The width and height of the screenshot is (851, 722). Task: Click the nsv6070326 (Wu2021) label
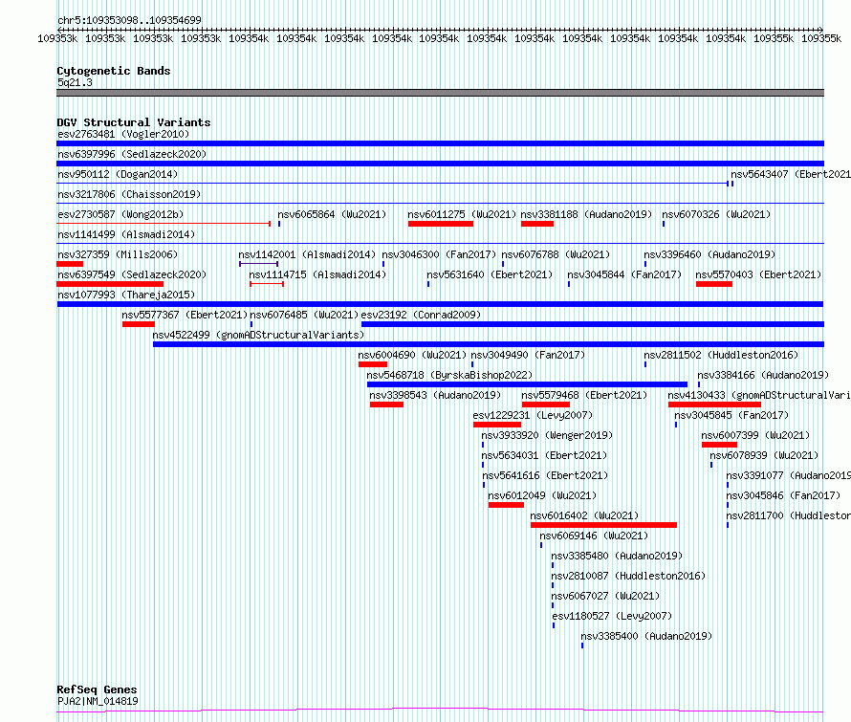(716, 214)
